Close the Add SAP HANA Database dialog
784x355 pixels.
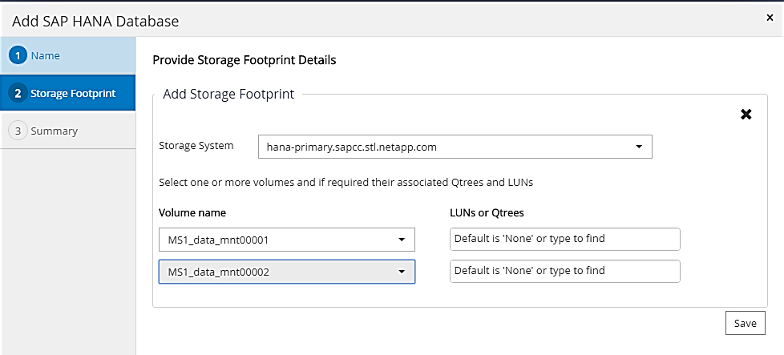pyautogui.click(x=770, y=16)
